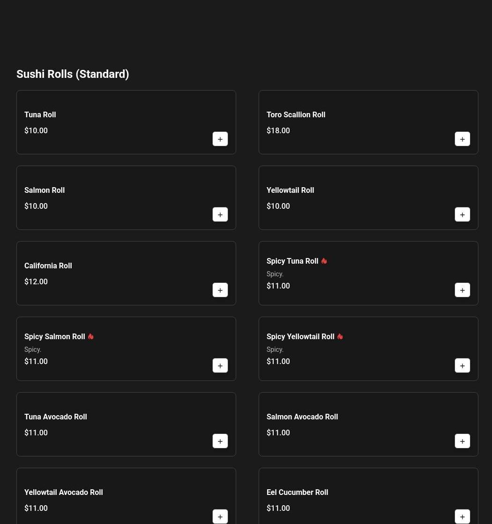Add Eel Cucumber Roll to cart

462,516
